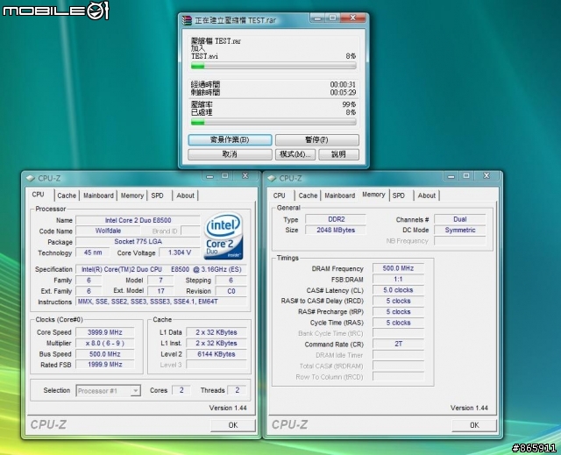Minimize the WinRAR compression dialog
The width and height of the screenshot is (561, 455).
click(x=317, y=18)
